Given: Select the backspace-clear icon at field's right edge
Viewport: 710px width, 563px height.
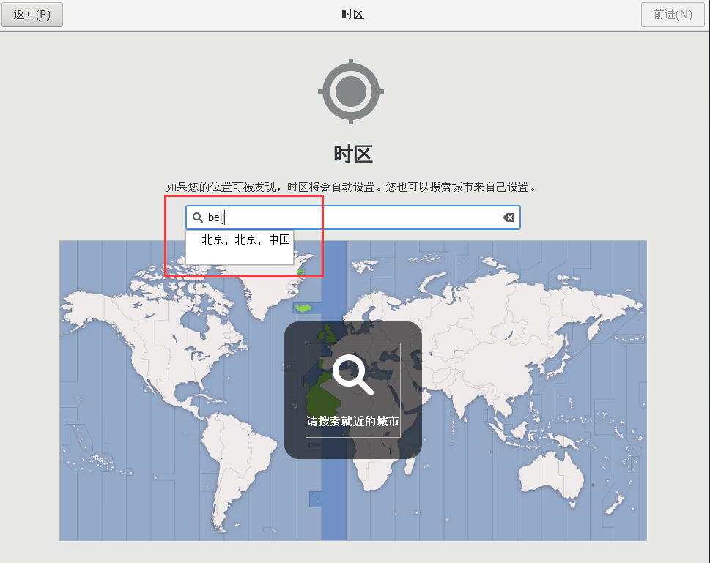Looking at the screenshot, I should [509, 217].
